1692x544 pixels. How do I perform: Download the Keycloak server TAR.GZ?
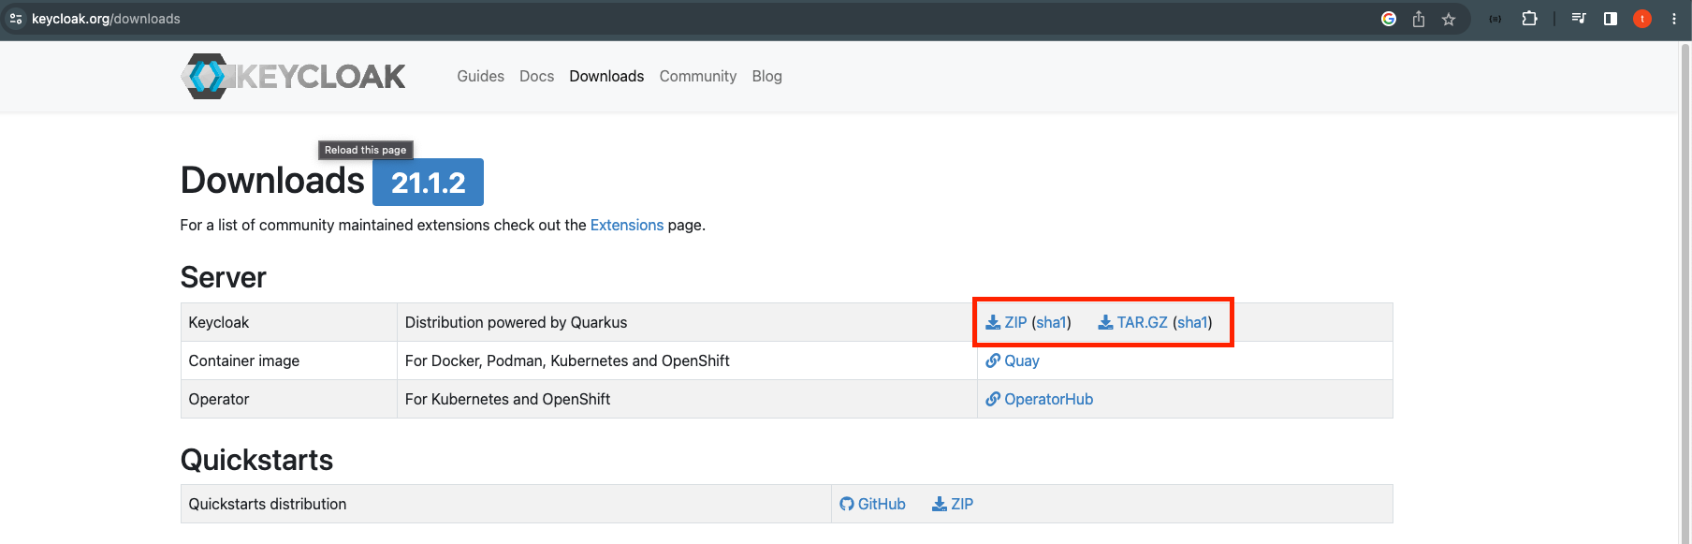click(x=1132, y=322)
